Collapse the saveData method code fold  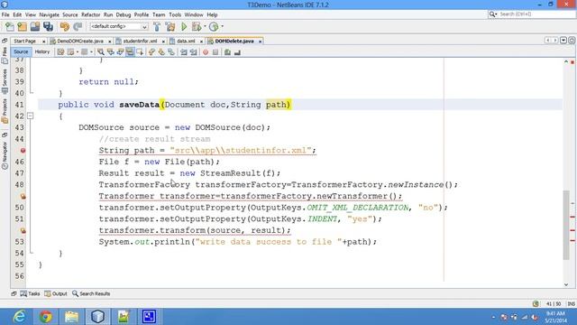tap(31, 116)
